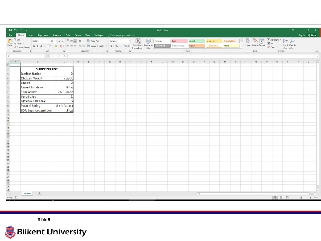Toggle Bold formatting
Viewport: 321px width, 241px height.
[34, 46]
